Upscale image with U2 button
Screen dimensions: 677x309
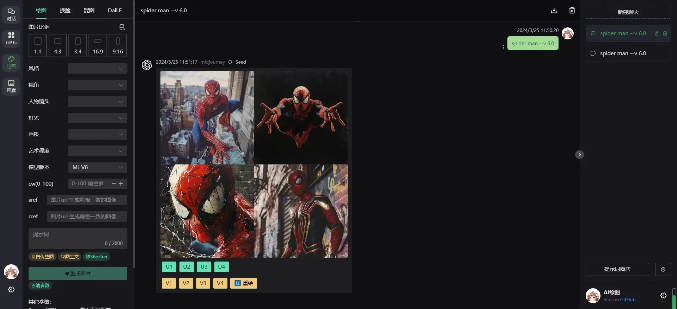click(187, 267)
